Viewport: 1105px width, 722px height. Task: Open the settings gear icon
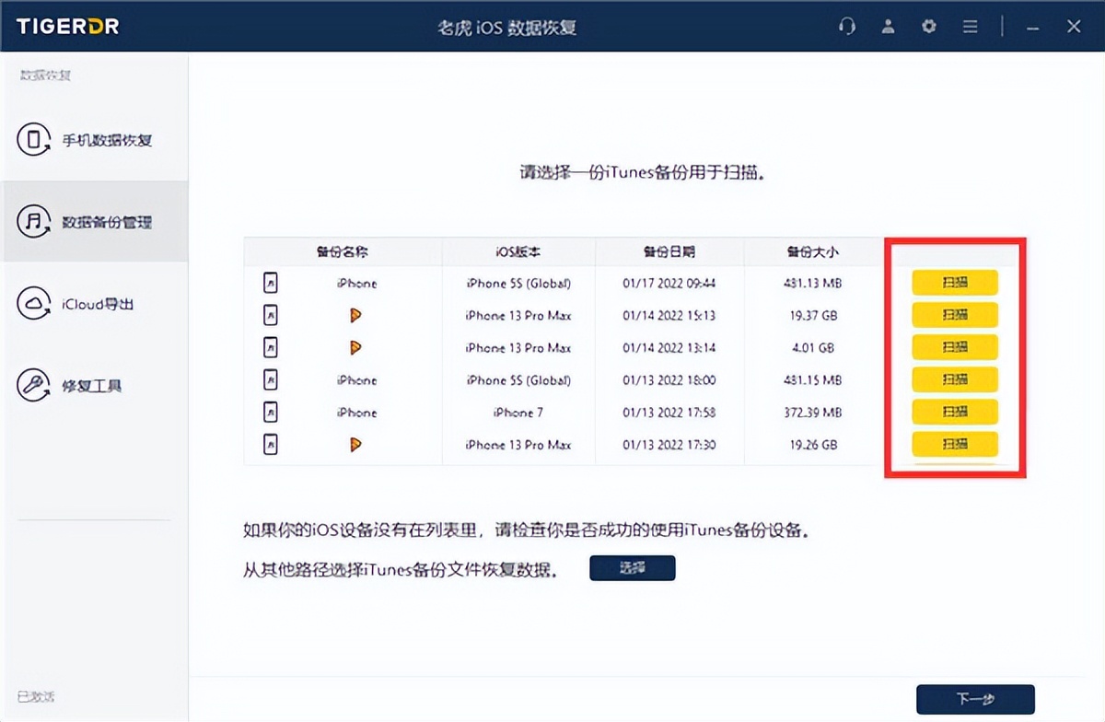[x=928, y=27]
